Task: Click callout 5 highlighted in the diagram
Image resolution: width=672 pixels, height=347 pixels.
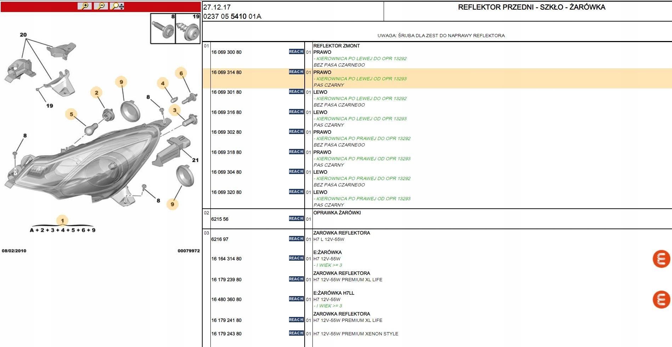Action: (72, 114)
